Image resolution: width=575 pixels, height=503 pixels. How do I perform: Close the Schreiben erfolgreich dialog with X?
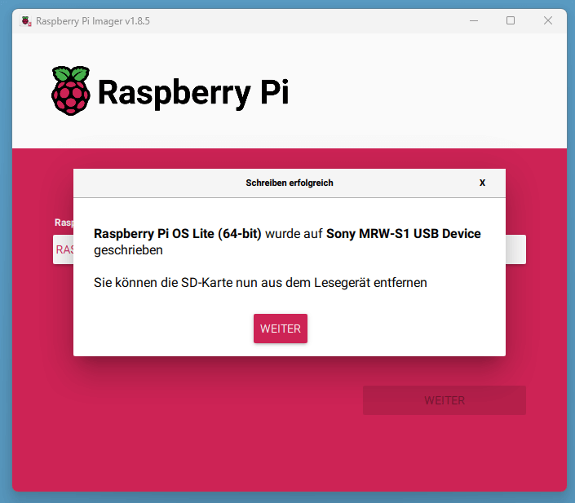tap(482, 183)
